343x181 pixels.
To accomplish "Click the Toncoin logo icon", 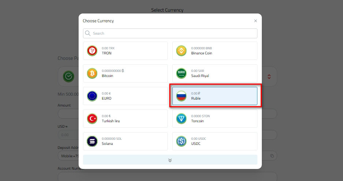I will tap(181, 119).
